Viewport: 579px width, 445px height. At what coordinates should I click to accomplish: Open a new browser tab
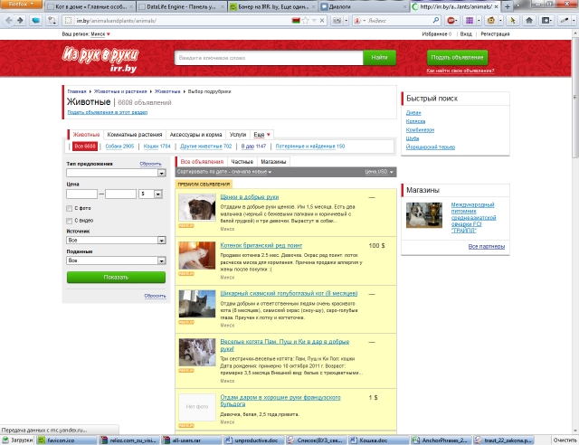507,6
